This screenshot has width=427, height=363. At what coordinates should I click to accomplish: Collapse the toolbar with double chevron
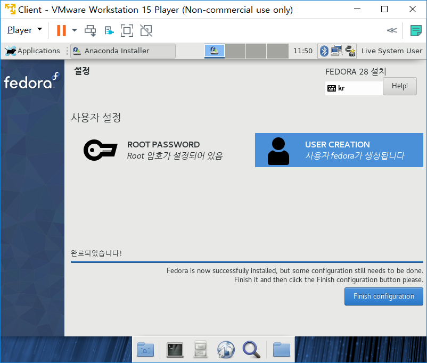(392, 30)
